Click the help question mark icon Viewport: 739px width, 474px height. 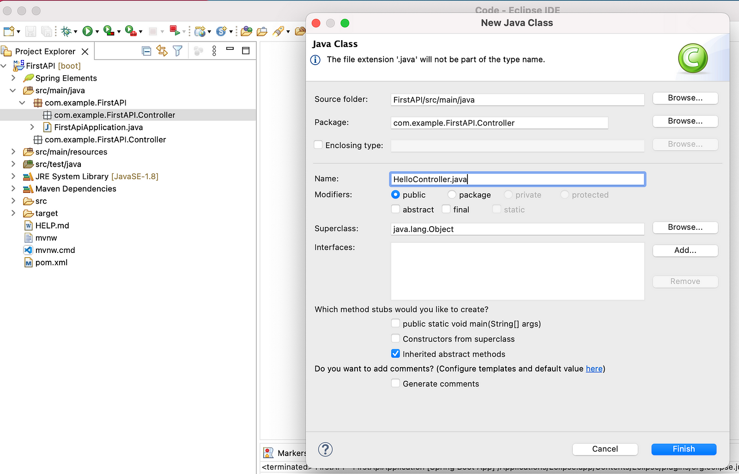pyautogui.click(x=325, y=449)
